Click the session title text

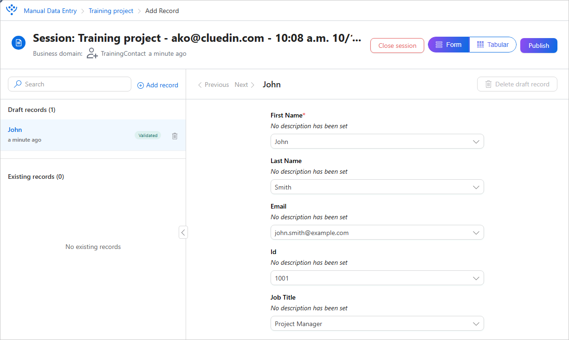[197, 38]
